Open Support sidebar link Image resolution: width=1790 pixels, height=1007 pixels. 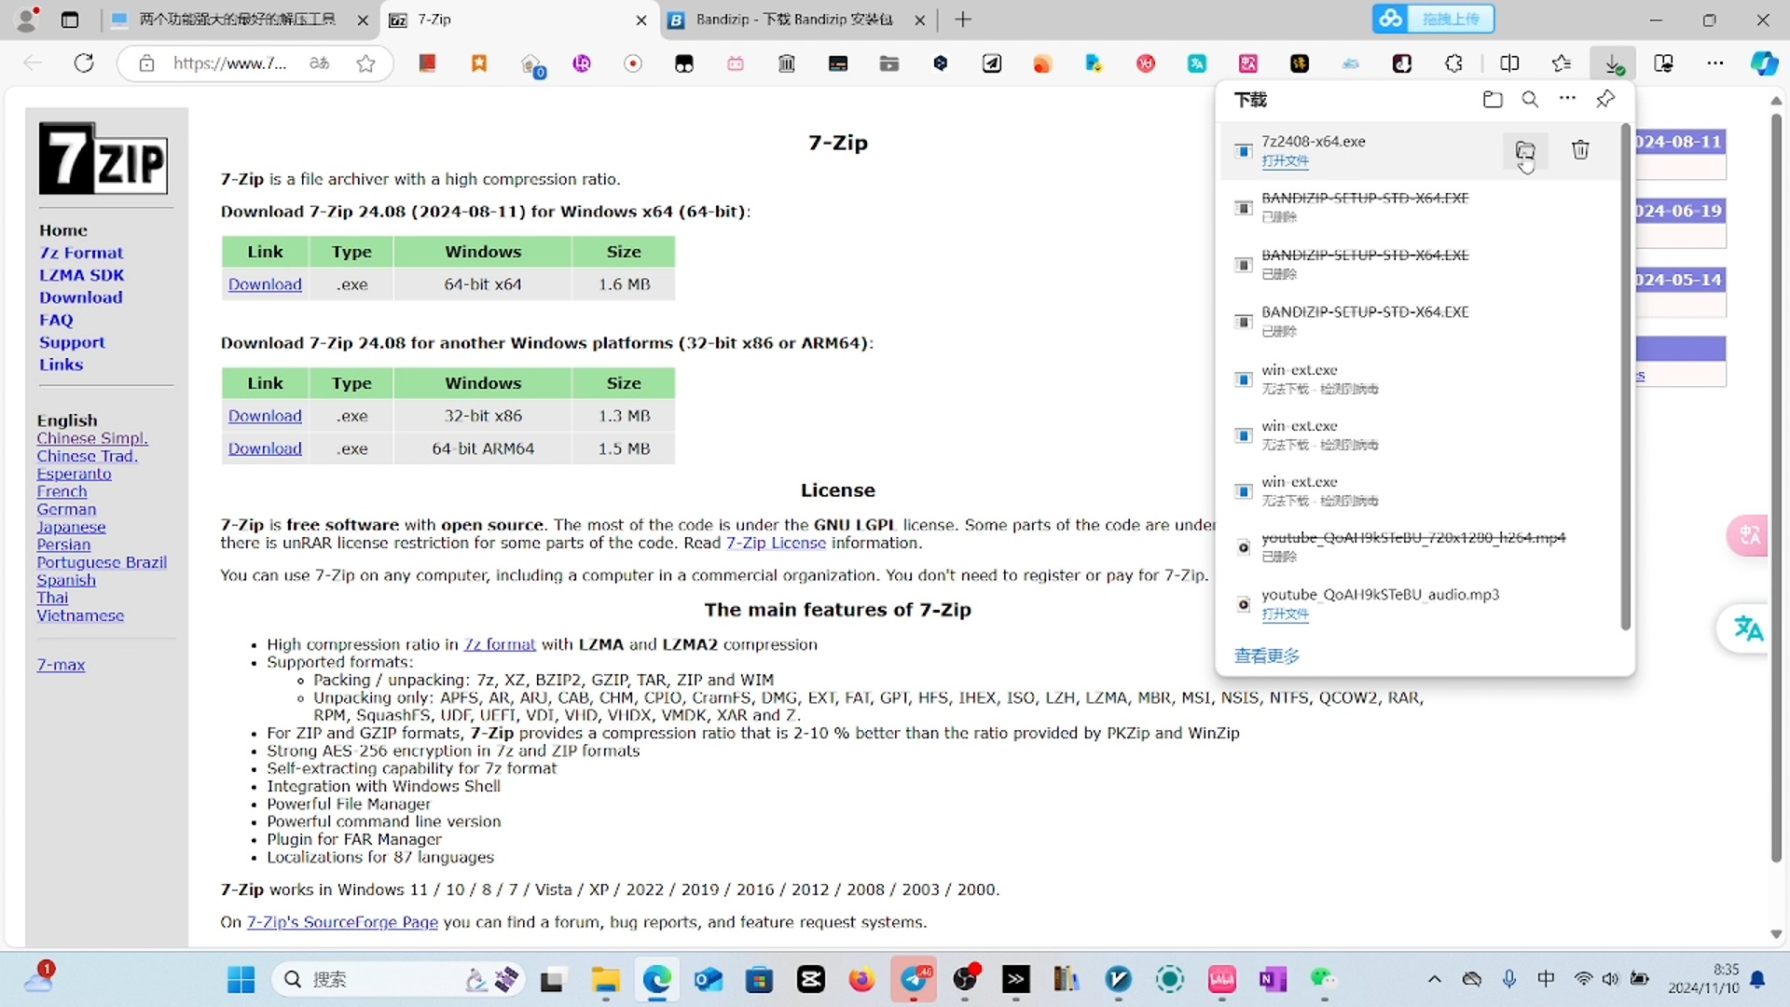click(72, 342)
